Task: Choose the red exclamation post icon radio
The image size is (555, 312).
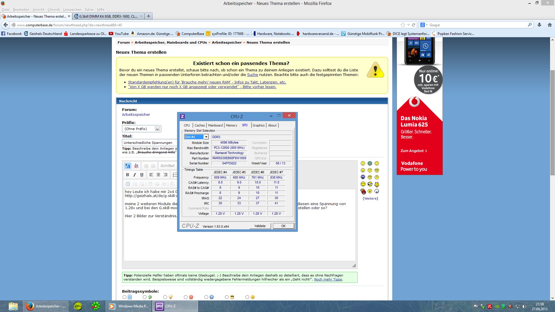Action: (186, 297)
